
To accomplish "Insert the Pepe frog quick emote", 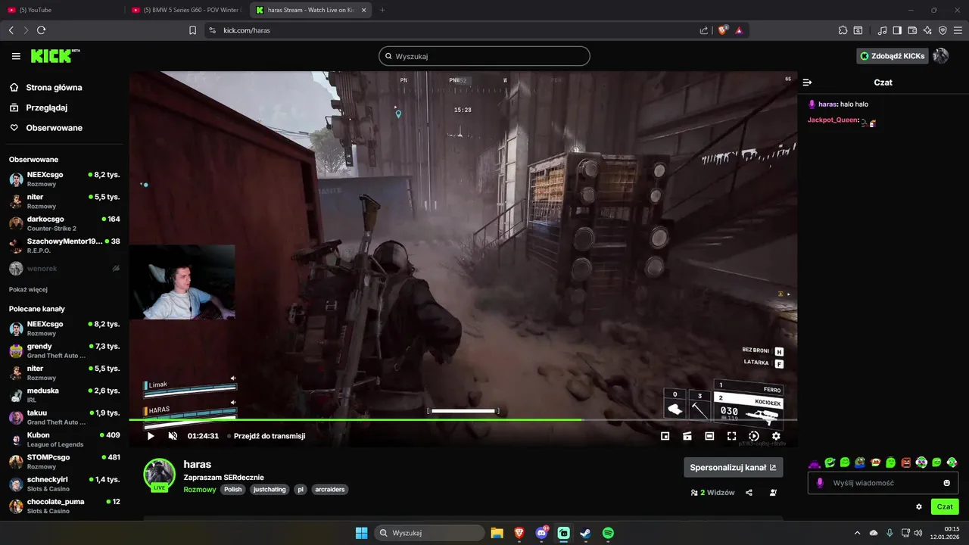I will [860, 462].
